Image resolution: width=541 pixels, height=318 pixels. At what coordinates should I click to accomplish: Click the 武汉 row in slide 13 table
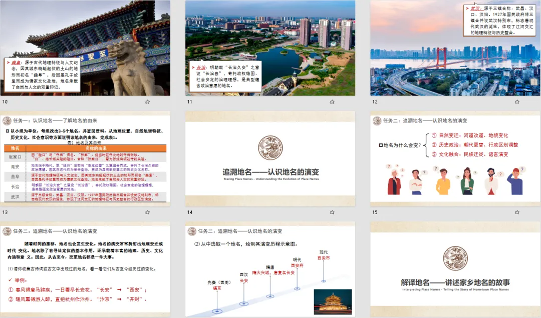[x=85, y=196]
